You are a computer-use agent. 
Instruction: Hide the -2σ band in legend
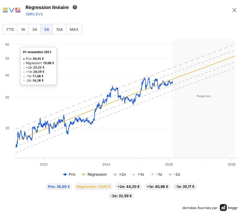(x=174, y=174)
